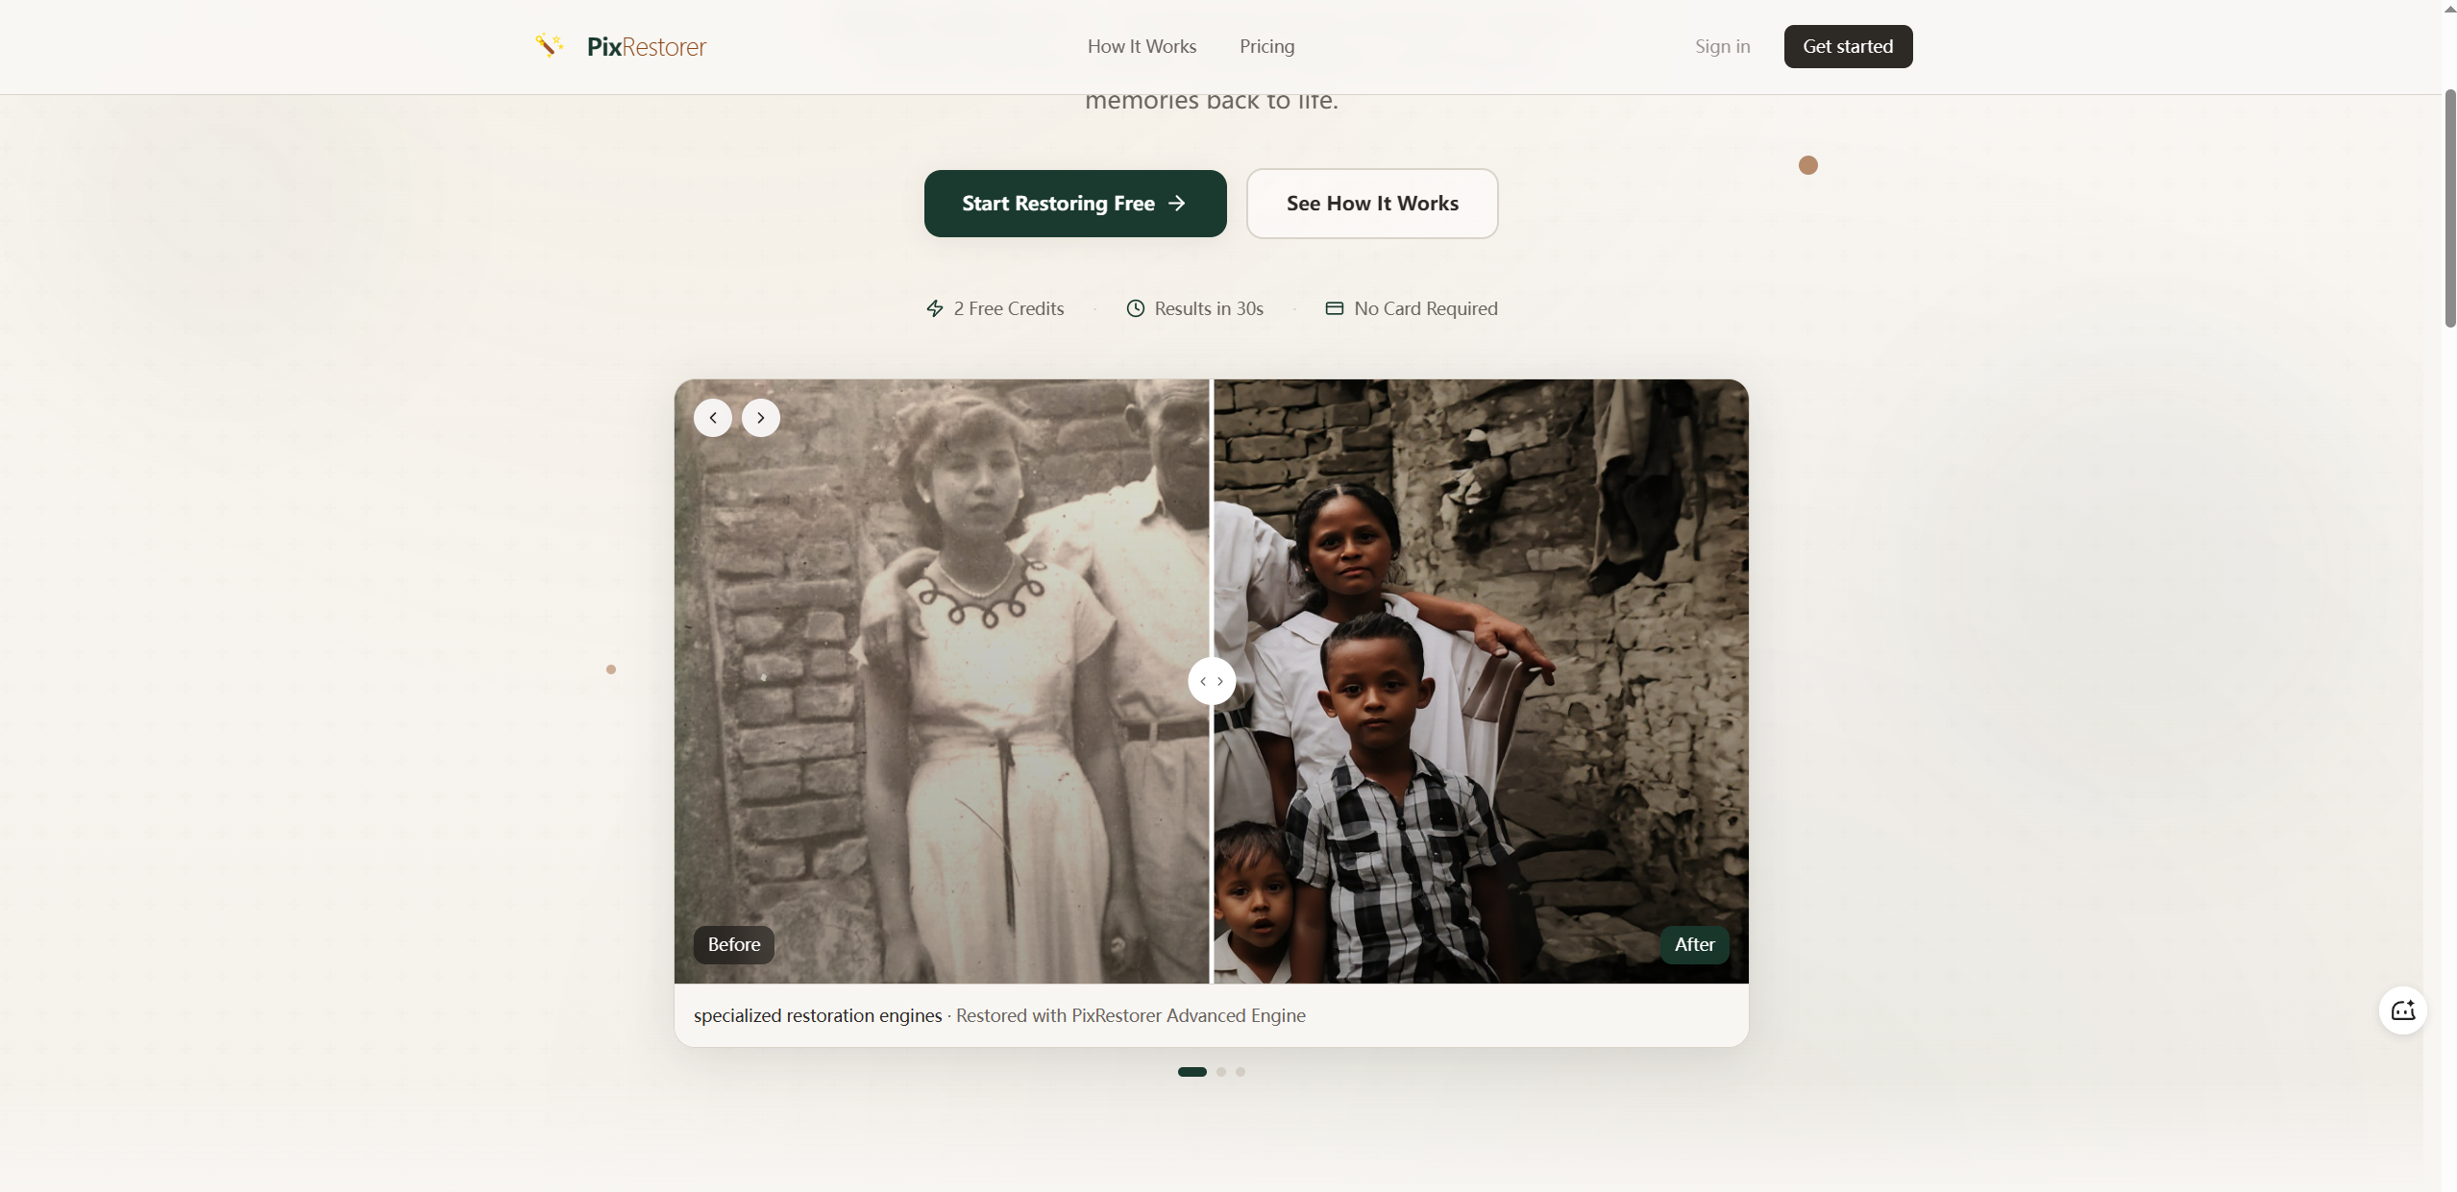The width and height of the screenshot is (2457, 1192).
Task: Open the floating AI assistant widget bottom right
Action: pyautogui.click(x=2401, y=1010)
